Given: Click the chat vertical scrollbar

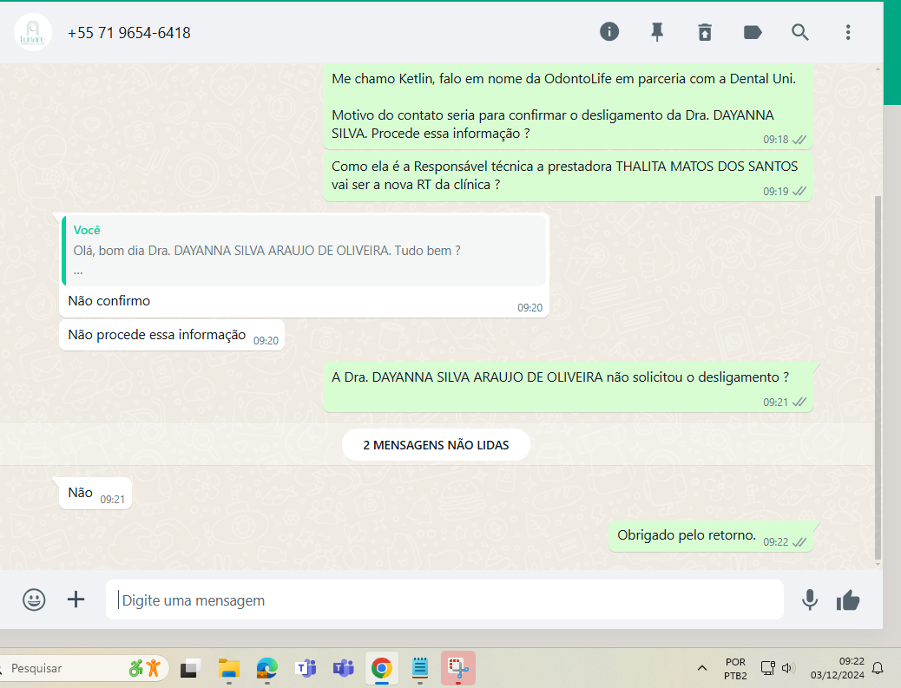Looking at the screenshot, I should tap(878, 377).
